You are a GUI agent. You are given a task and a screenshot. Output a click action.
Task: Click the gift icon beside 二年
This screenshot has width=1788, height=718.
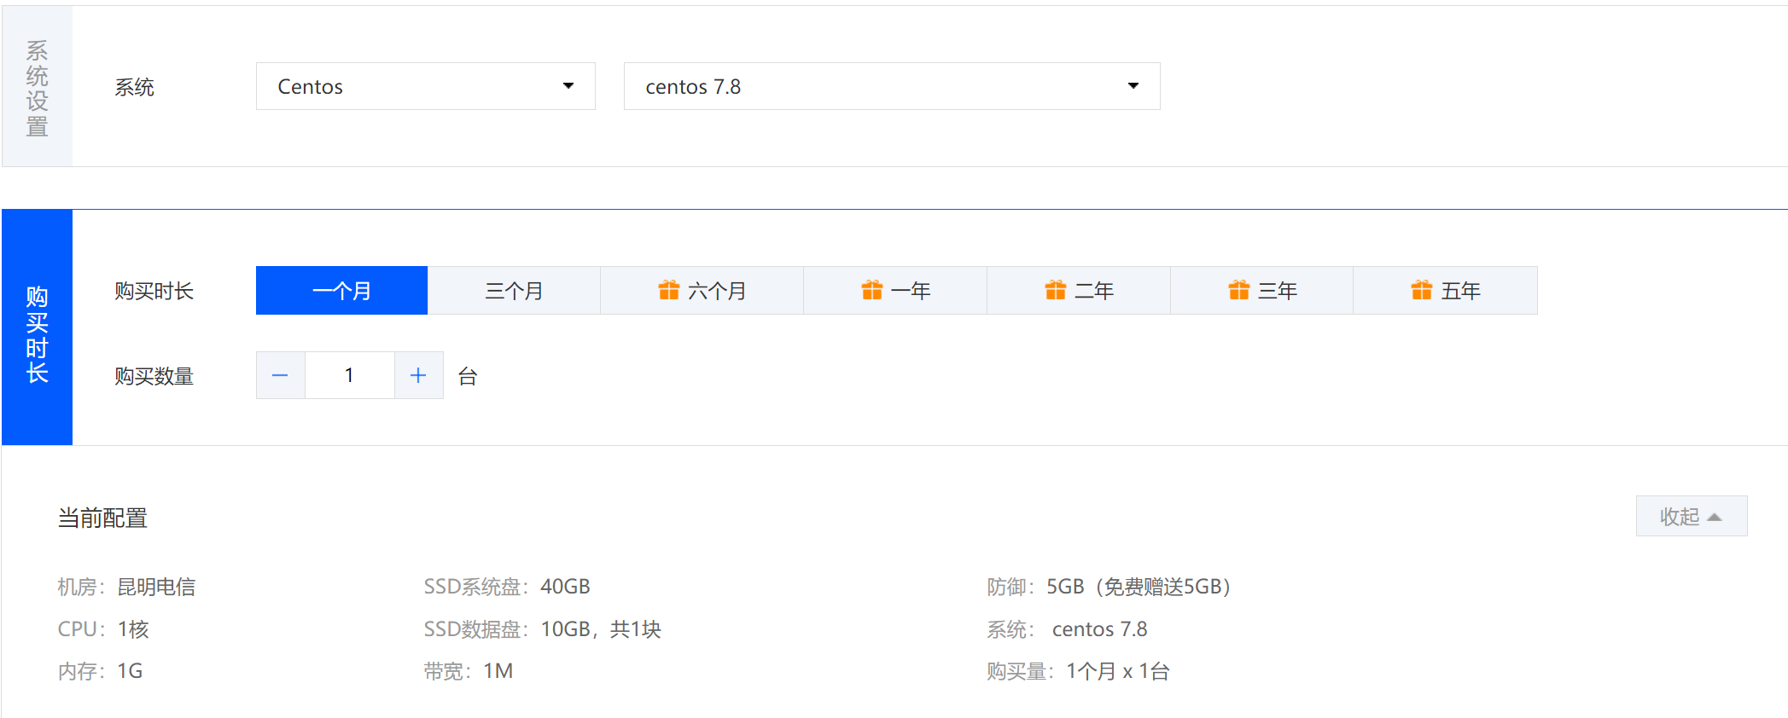click(1056, 290)
